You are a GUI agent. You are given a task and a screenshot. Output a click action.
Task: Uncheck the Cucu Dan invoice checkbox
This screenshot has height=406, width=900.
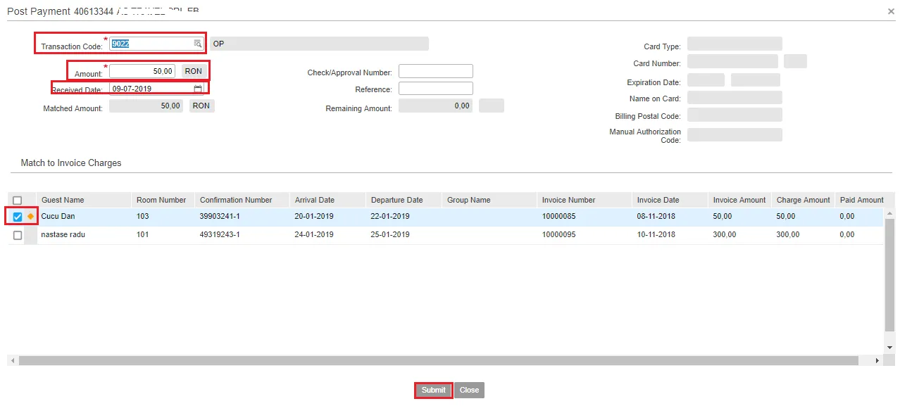18,217
